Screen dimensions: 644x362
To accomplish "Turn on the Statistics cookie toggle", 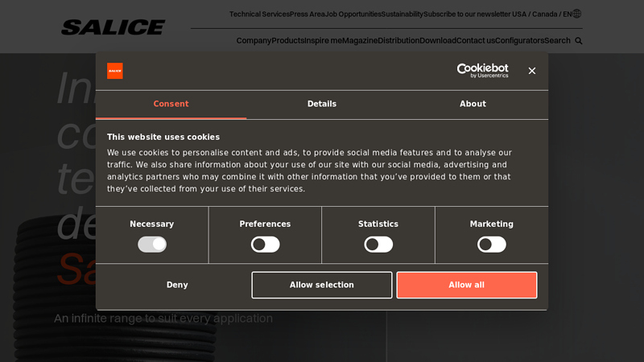I will point(378,245).
